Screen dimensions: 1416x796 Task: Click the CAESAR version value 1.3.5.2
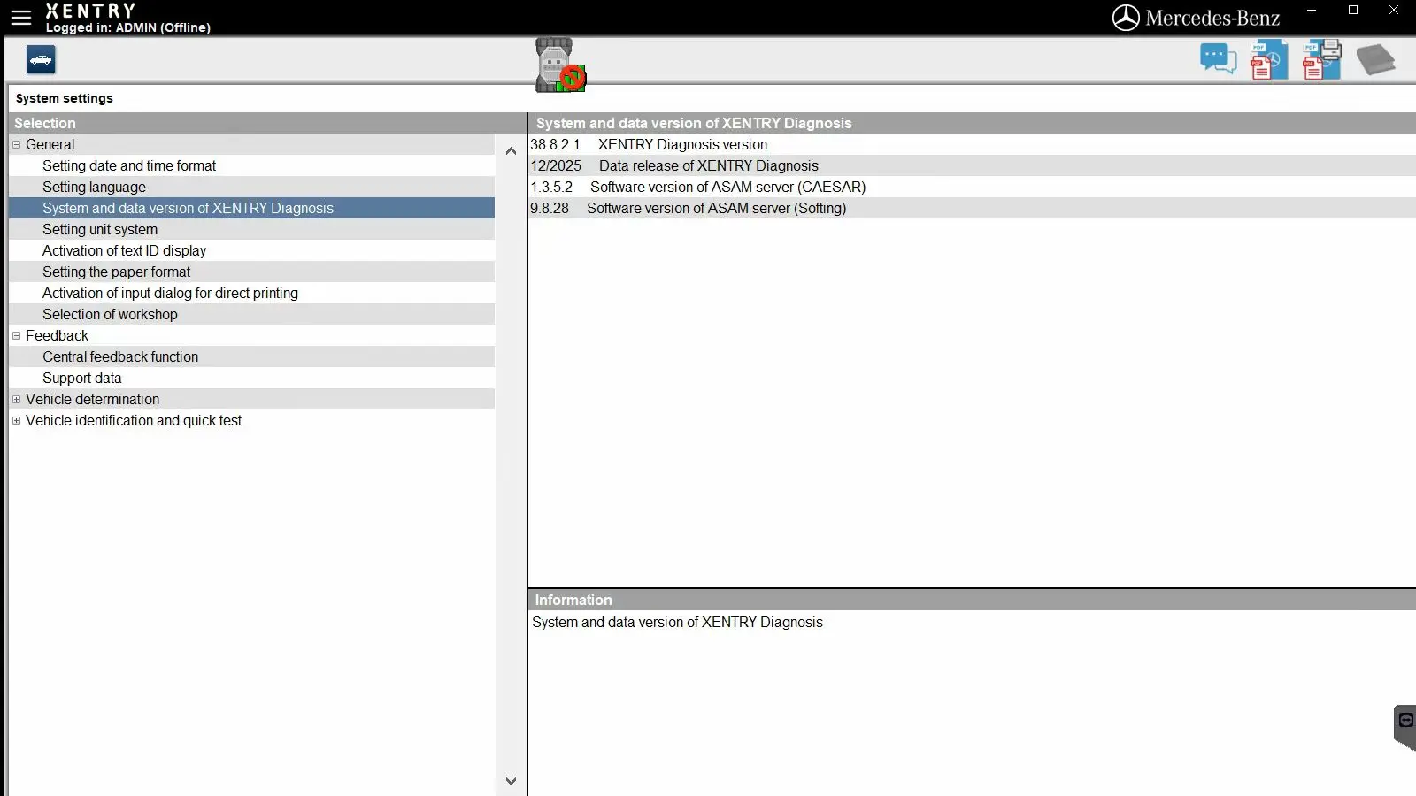tap(551, 188)
